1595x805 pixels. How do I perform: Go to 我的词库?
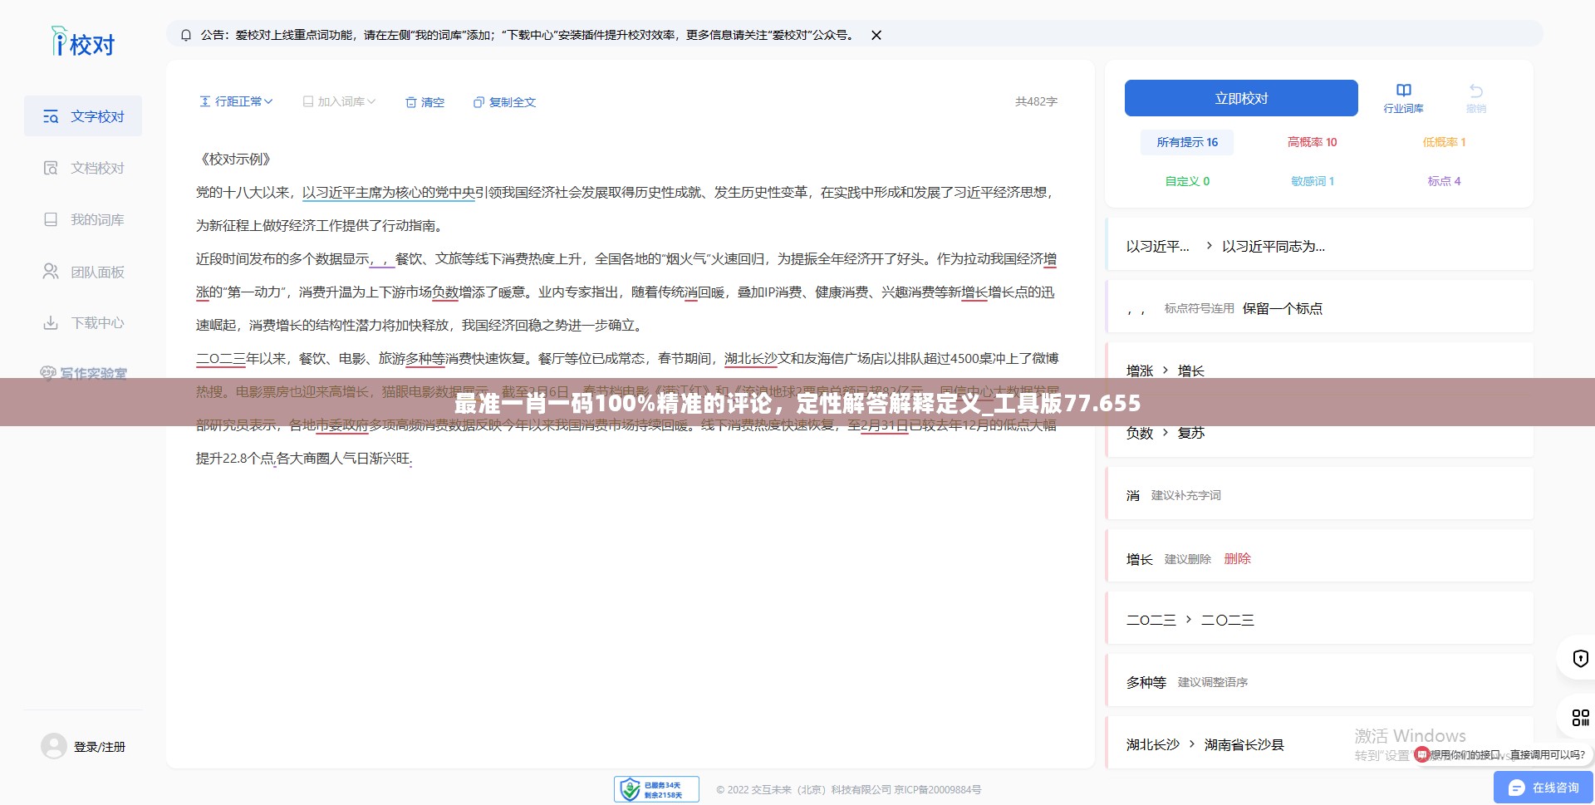pos(83,219)
